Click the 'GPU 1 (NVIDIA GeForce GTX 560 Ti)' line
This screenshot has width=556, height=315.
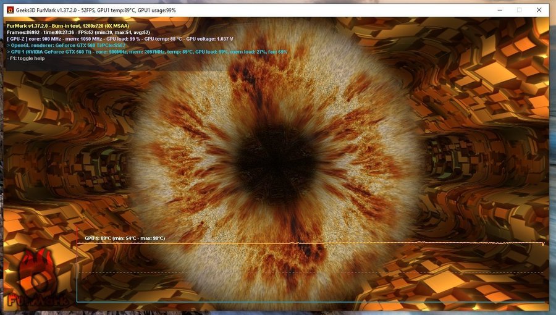(147, 52)
